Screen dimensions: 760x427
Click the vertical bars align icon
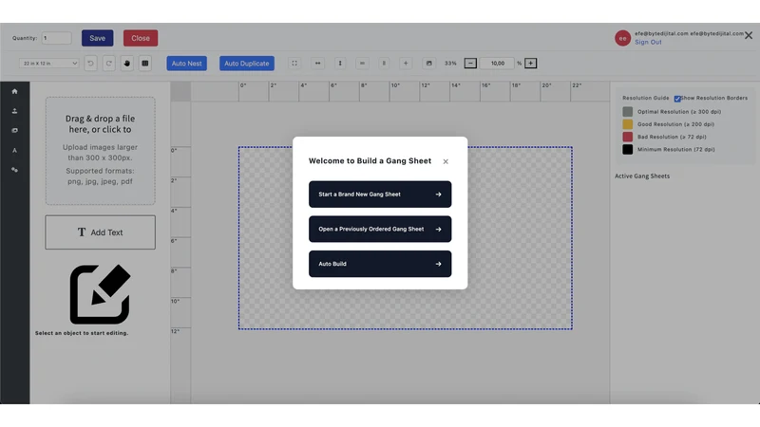tap(384, 64)
